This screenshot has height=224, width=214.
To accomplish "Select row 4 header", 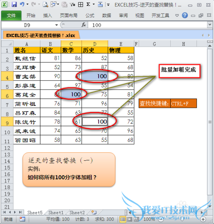I will 7,76.
